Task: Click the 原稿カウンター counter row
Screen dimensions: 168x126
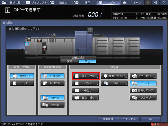Action: (126, 14)
